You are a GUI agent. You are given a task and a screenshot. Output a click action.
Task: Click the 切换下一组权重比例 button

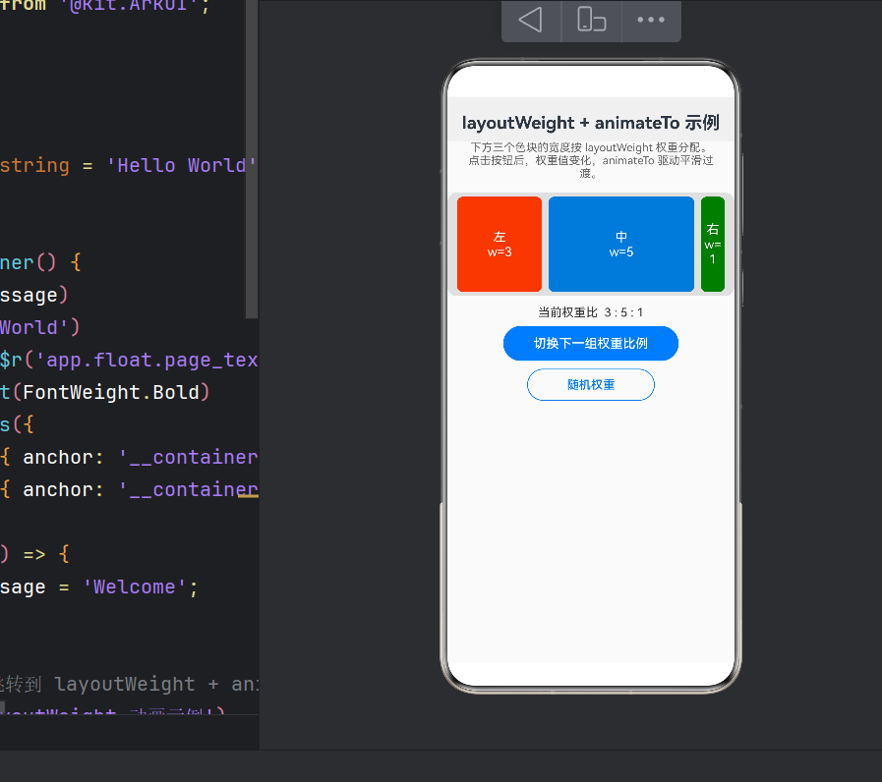point(591,343)
